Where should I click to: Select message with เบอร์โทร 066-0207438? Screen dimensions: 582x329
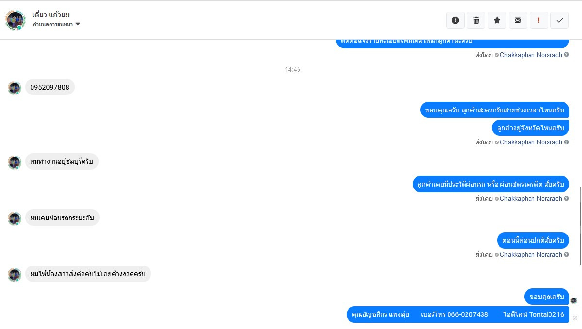(458, 314)
